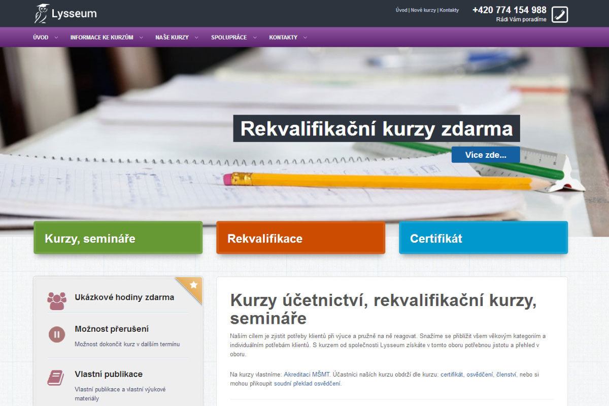609x406 pixels.
Task: Click the pause icon beside Možnost přerušení
Action: pos(57,334)
